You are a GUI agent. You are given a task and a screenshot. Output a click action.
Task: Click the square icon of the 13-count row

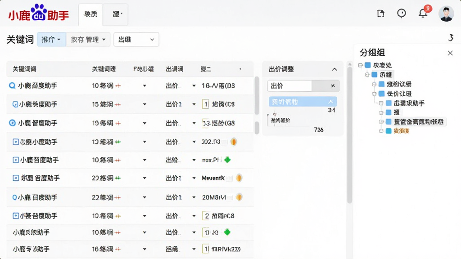click(x=16, y=142)
